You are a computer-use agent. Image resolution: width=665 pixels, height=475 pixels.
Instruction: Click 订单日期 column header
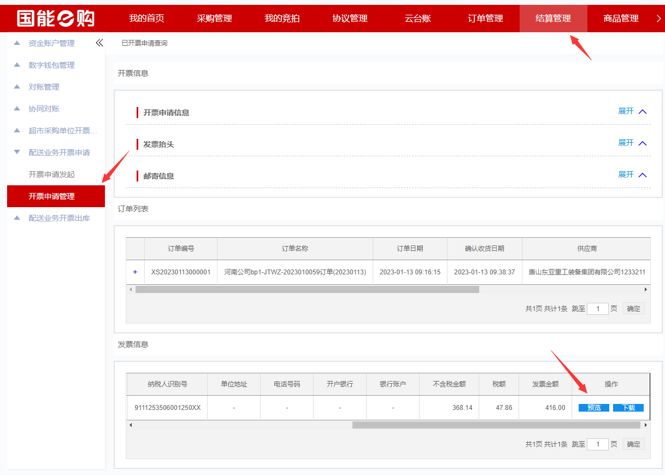pyautogui.click(x=410, y=249)
